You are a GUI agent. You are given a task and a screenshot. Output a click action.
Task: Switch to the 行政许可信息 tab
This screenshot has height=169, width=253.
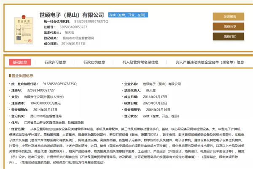[55, 62]
